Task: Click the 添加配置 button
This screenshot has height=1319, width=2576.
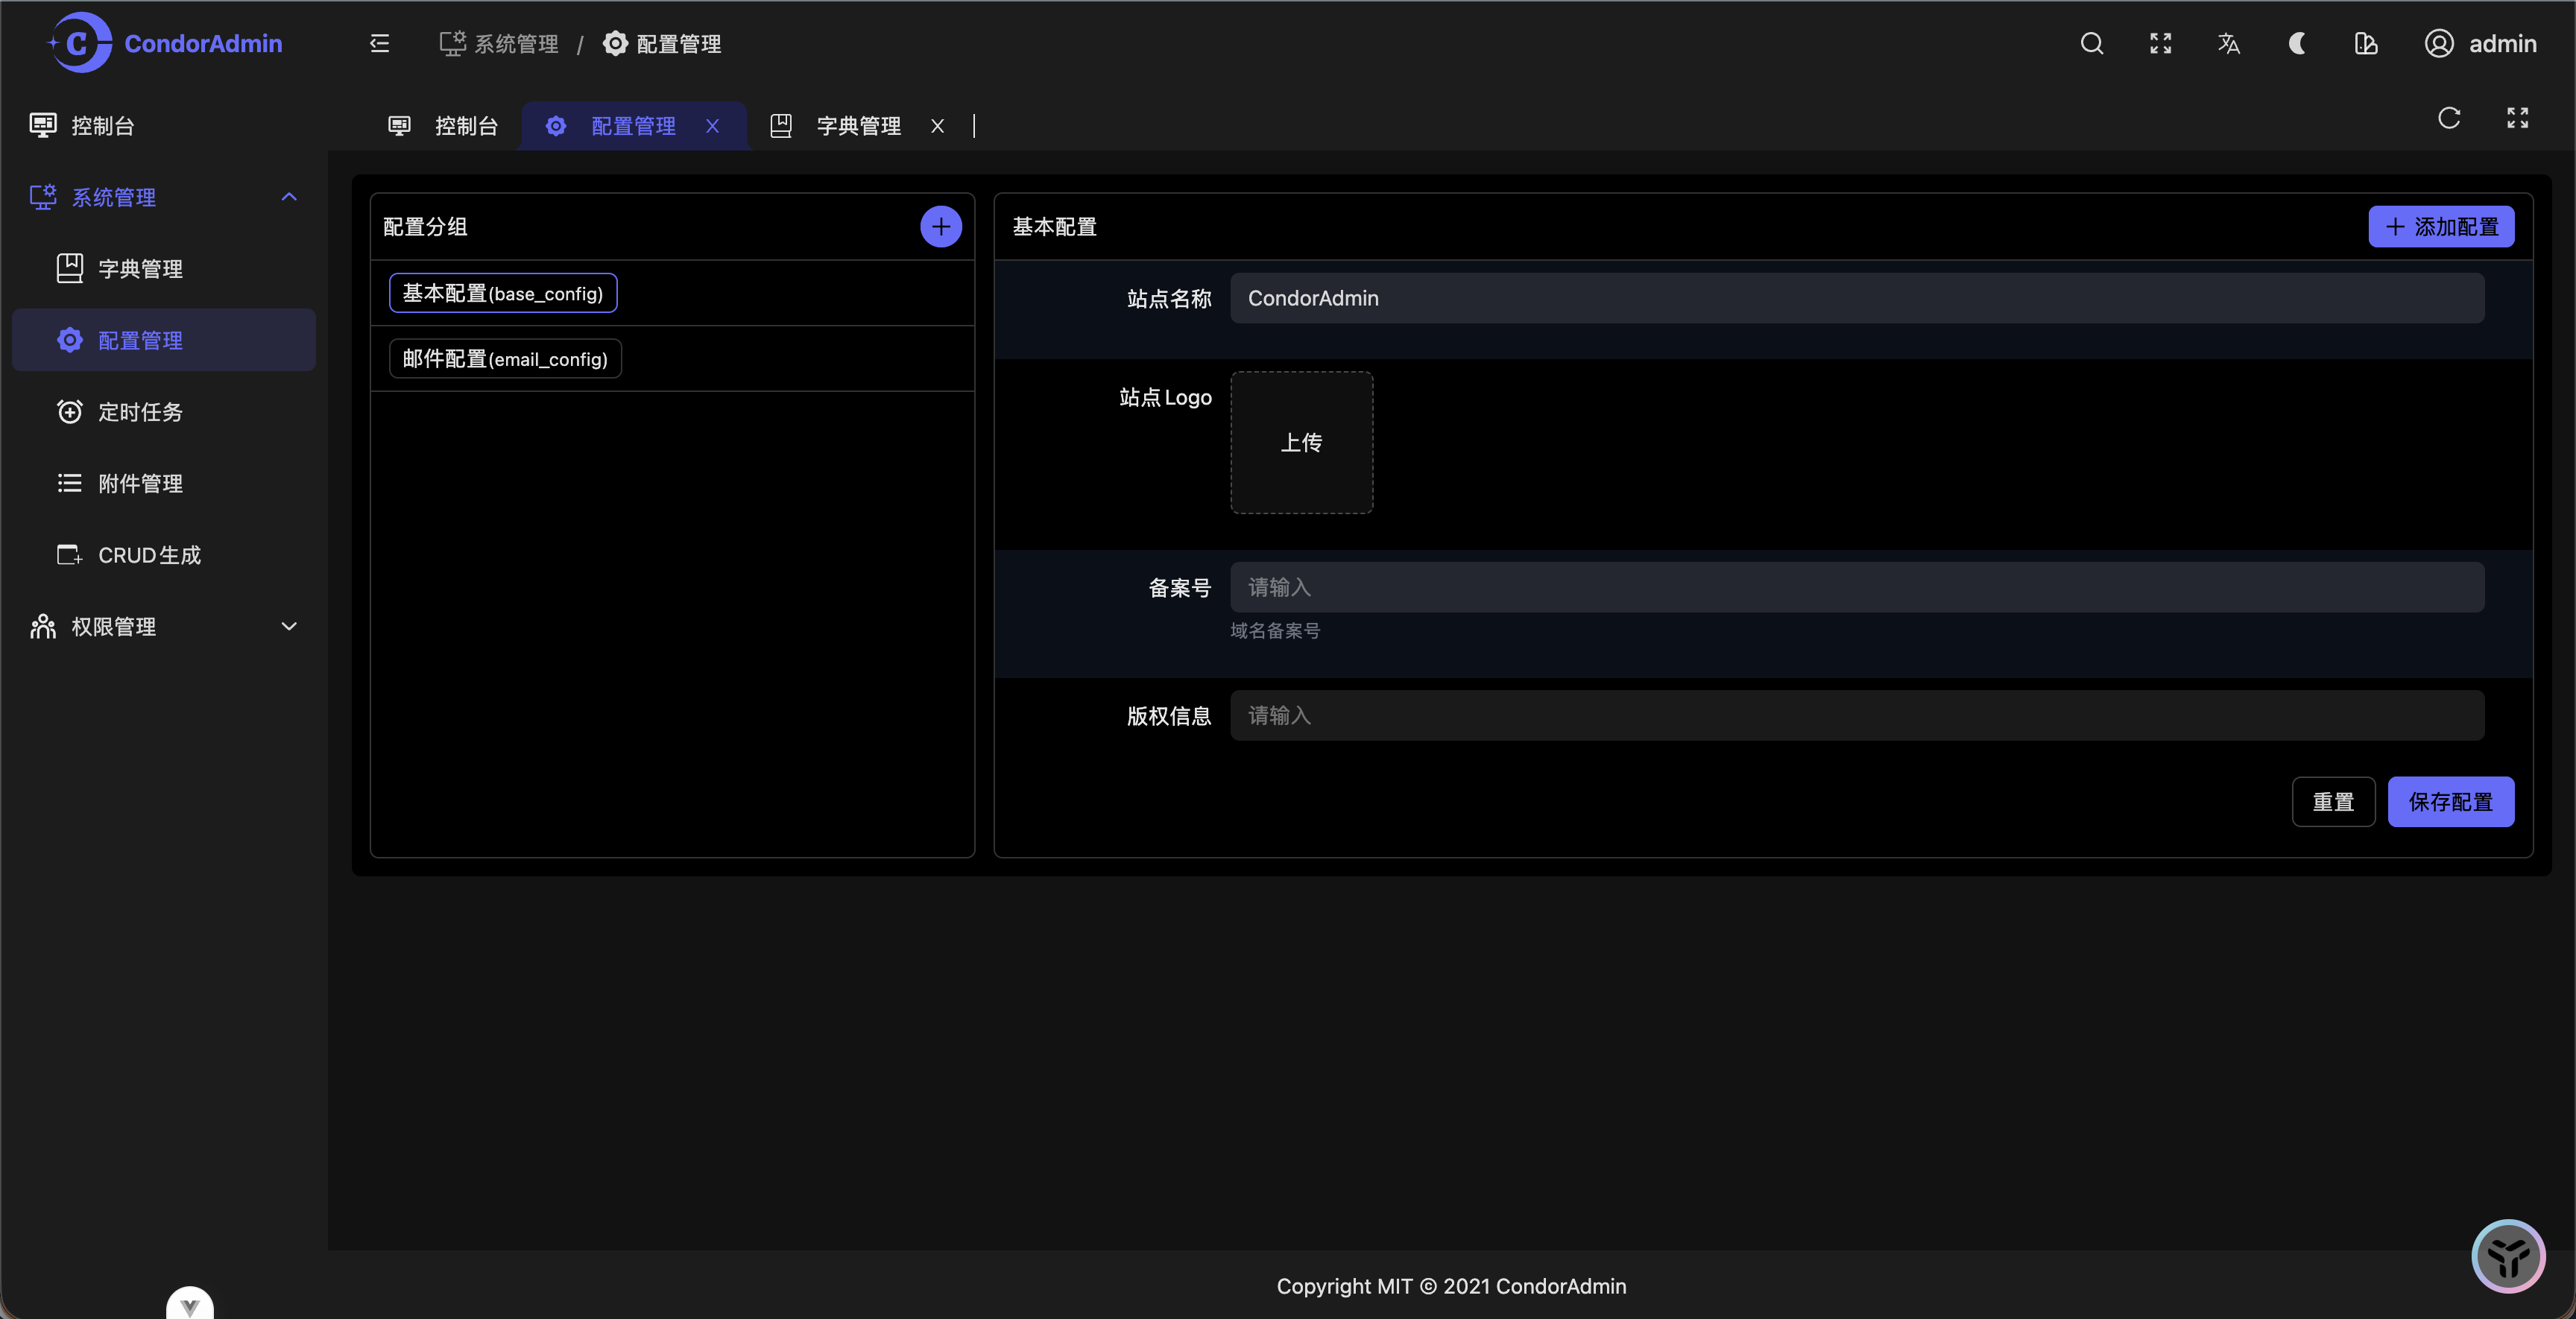Action: pos(2440,227)
